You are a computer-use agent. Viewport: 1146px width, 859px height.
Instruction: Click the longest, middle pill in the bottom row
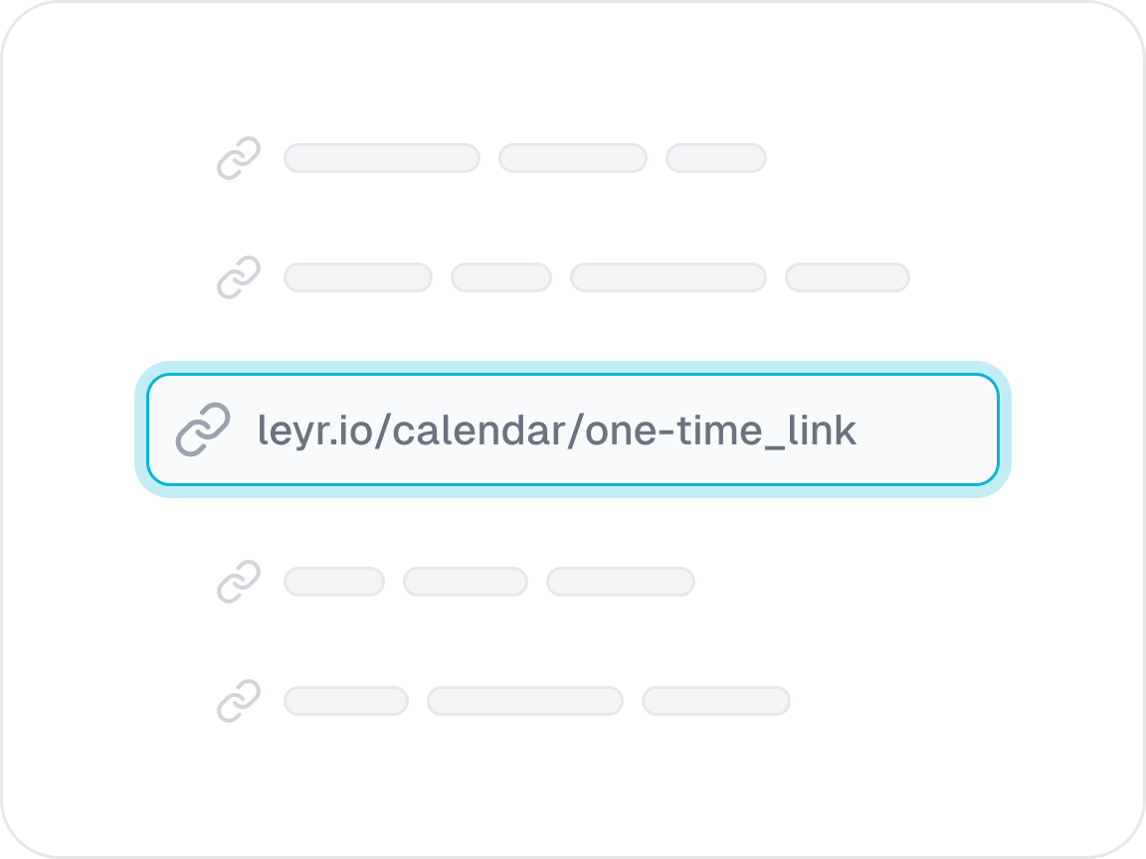(x=525, y=701)
